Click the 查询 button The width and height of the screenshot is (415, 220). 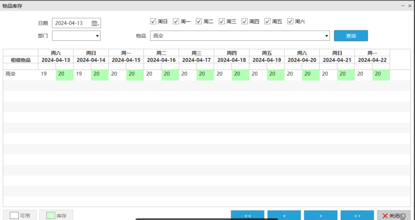tap(351, 36)
